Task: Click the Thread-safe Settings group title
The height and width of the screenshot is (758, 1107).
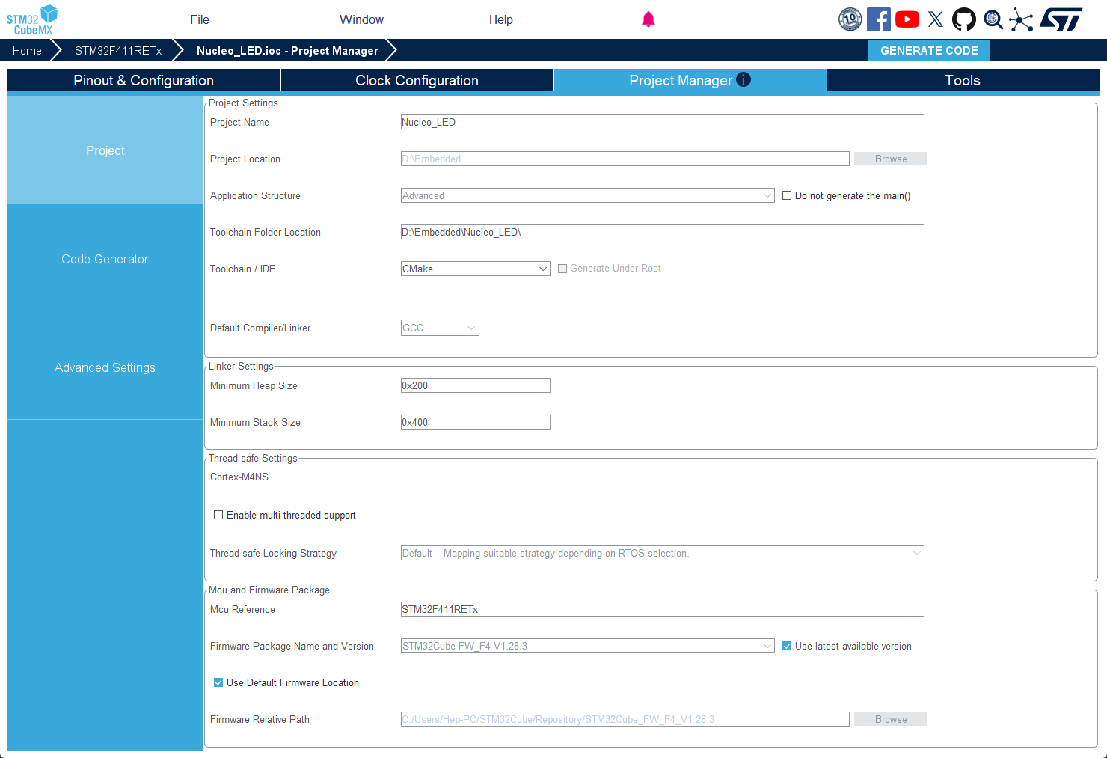Action: pyautogui.click(x=253, y=458)
